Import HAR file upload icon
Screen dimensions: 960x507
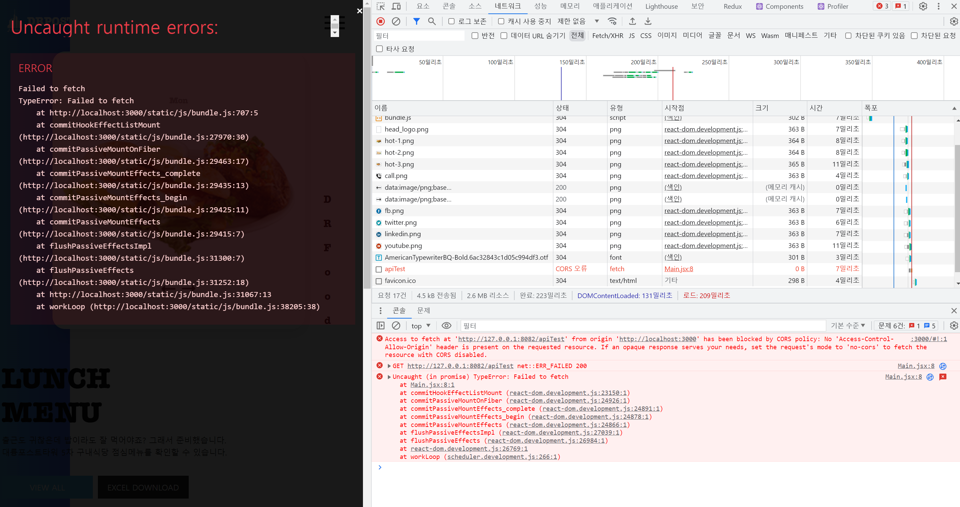pyautogui.click(x=632, y=22)
